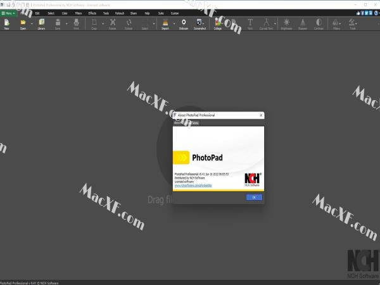Click the Open folder toolbar icon
The width and height of the screenshot is (380, 285).
(23, 23)
